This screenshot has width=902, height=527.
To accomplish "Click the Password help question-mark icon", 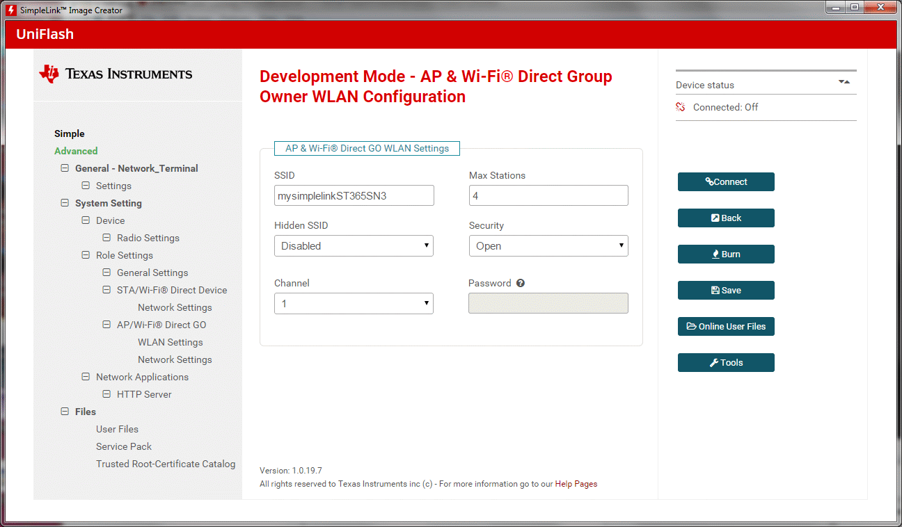I will (520, 283).
